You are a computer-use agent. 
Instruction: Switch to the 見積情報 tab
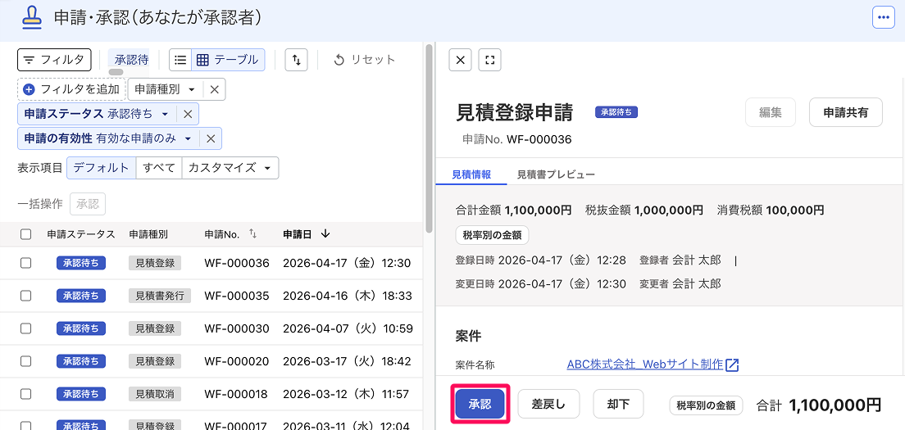coord(471,174)
